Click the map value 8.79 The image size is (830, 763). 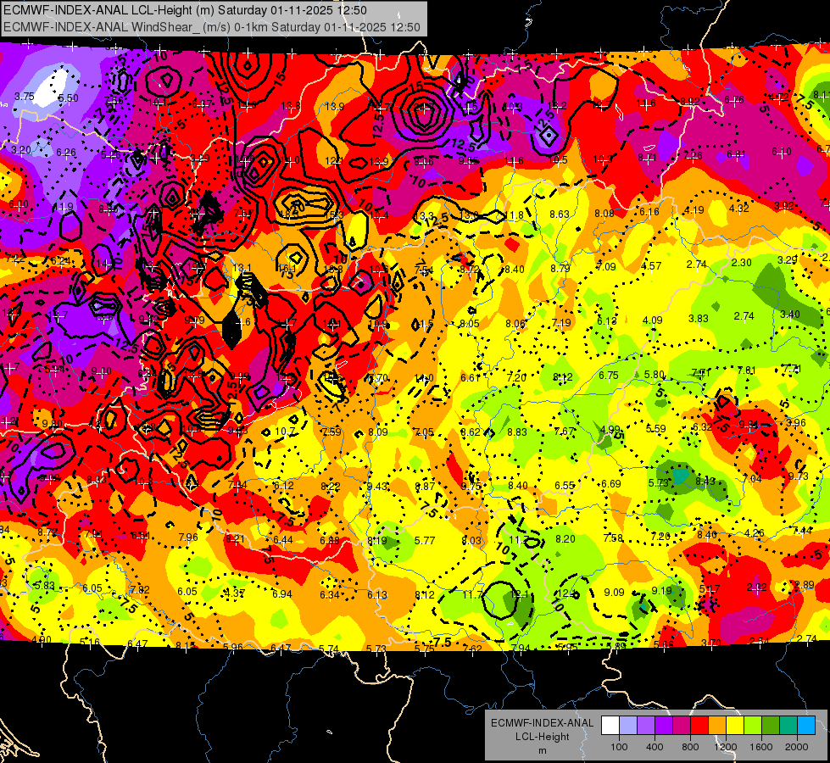560,268
